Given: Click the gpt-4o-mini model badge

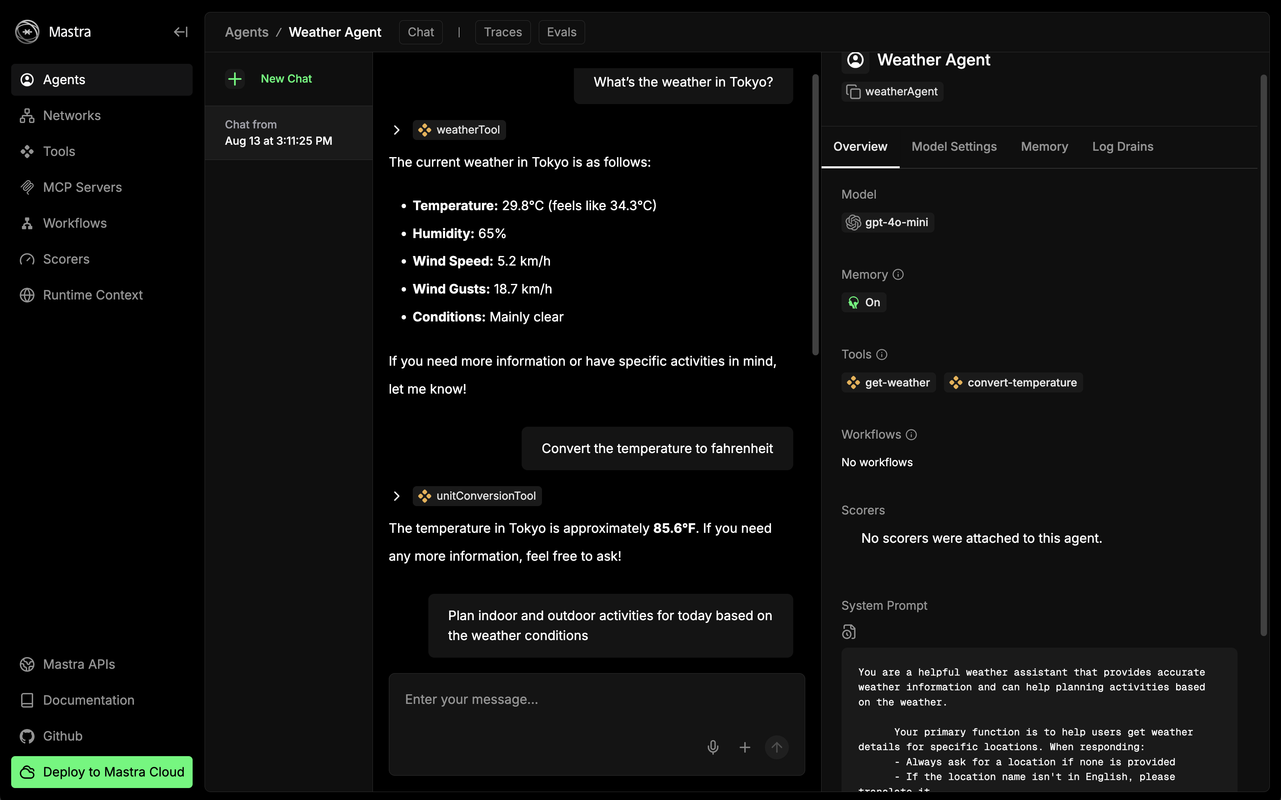Looking at the screenshot, I should tap(887, 223).
